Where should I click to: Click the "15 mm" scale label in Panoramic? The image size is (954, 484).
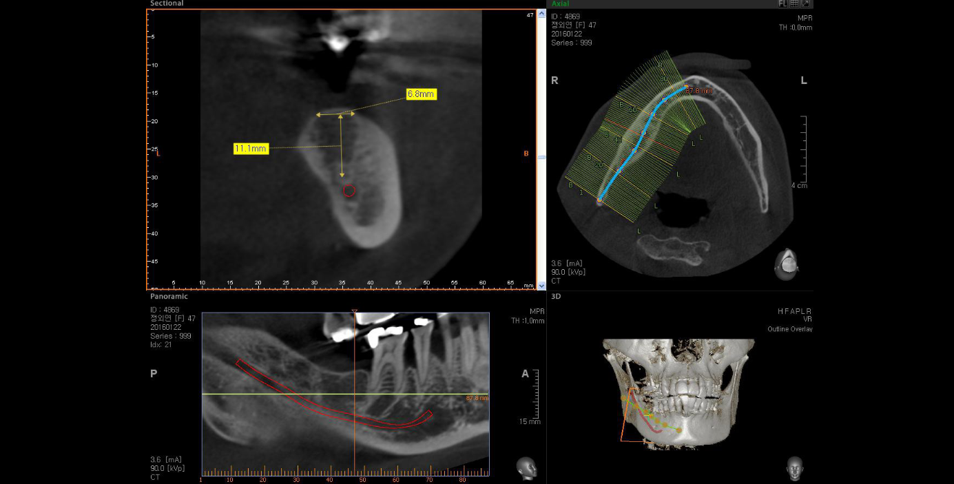pyautogui.click(x=530, y=421)
